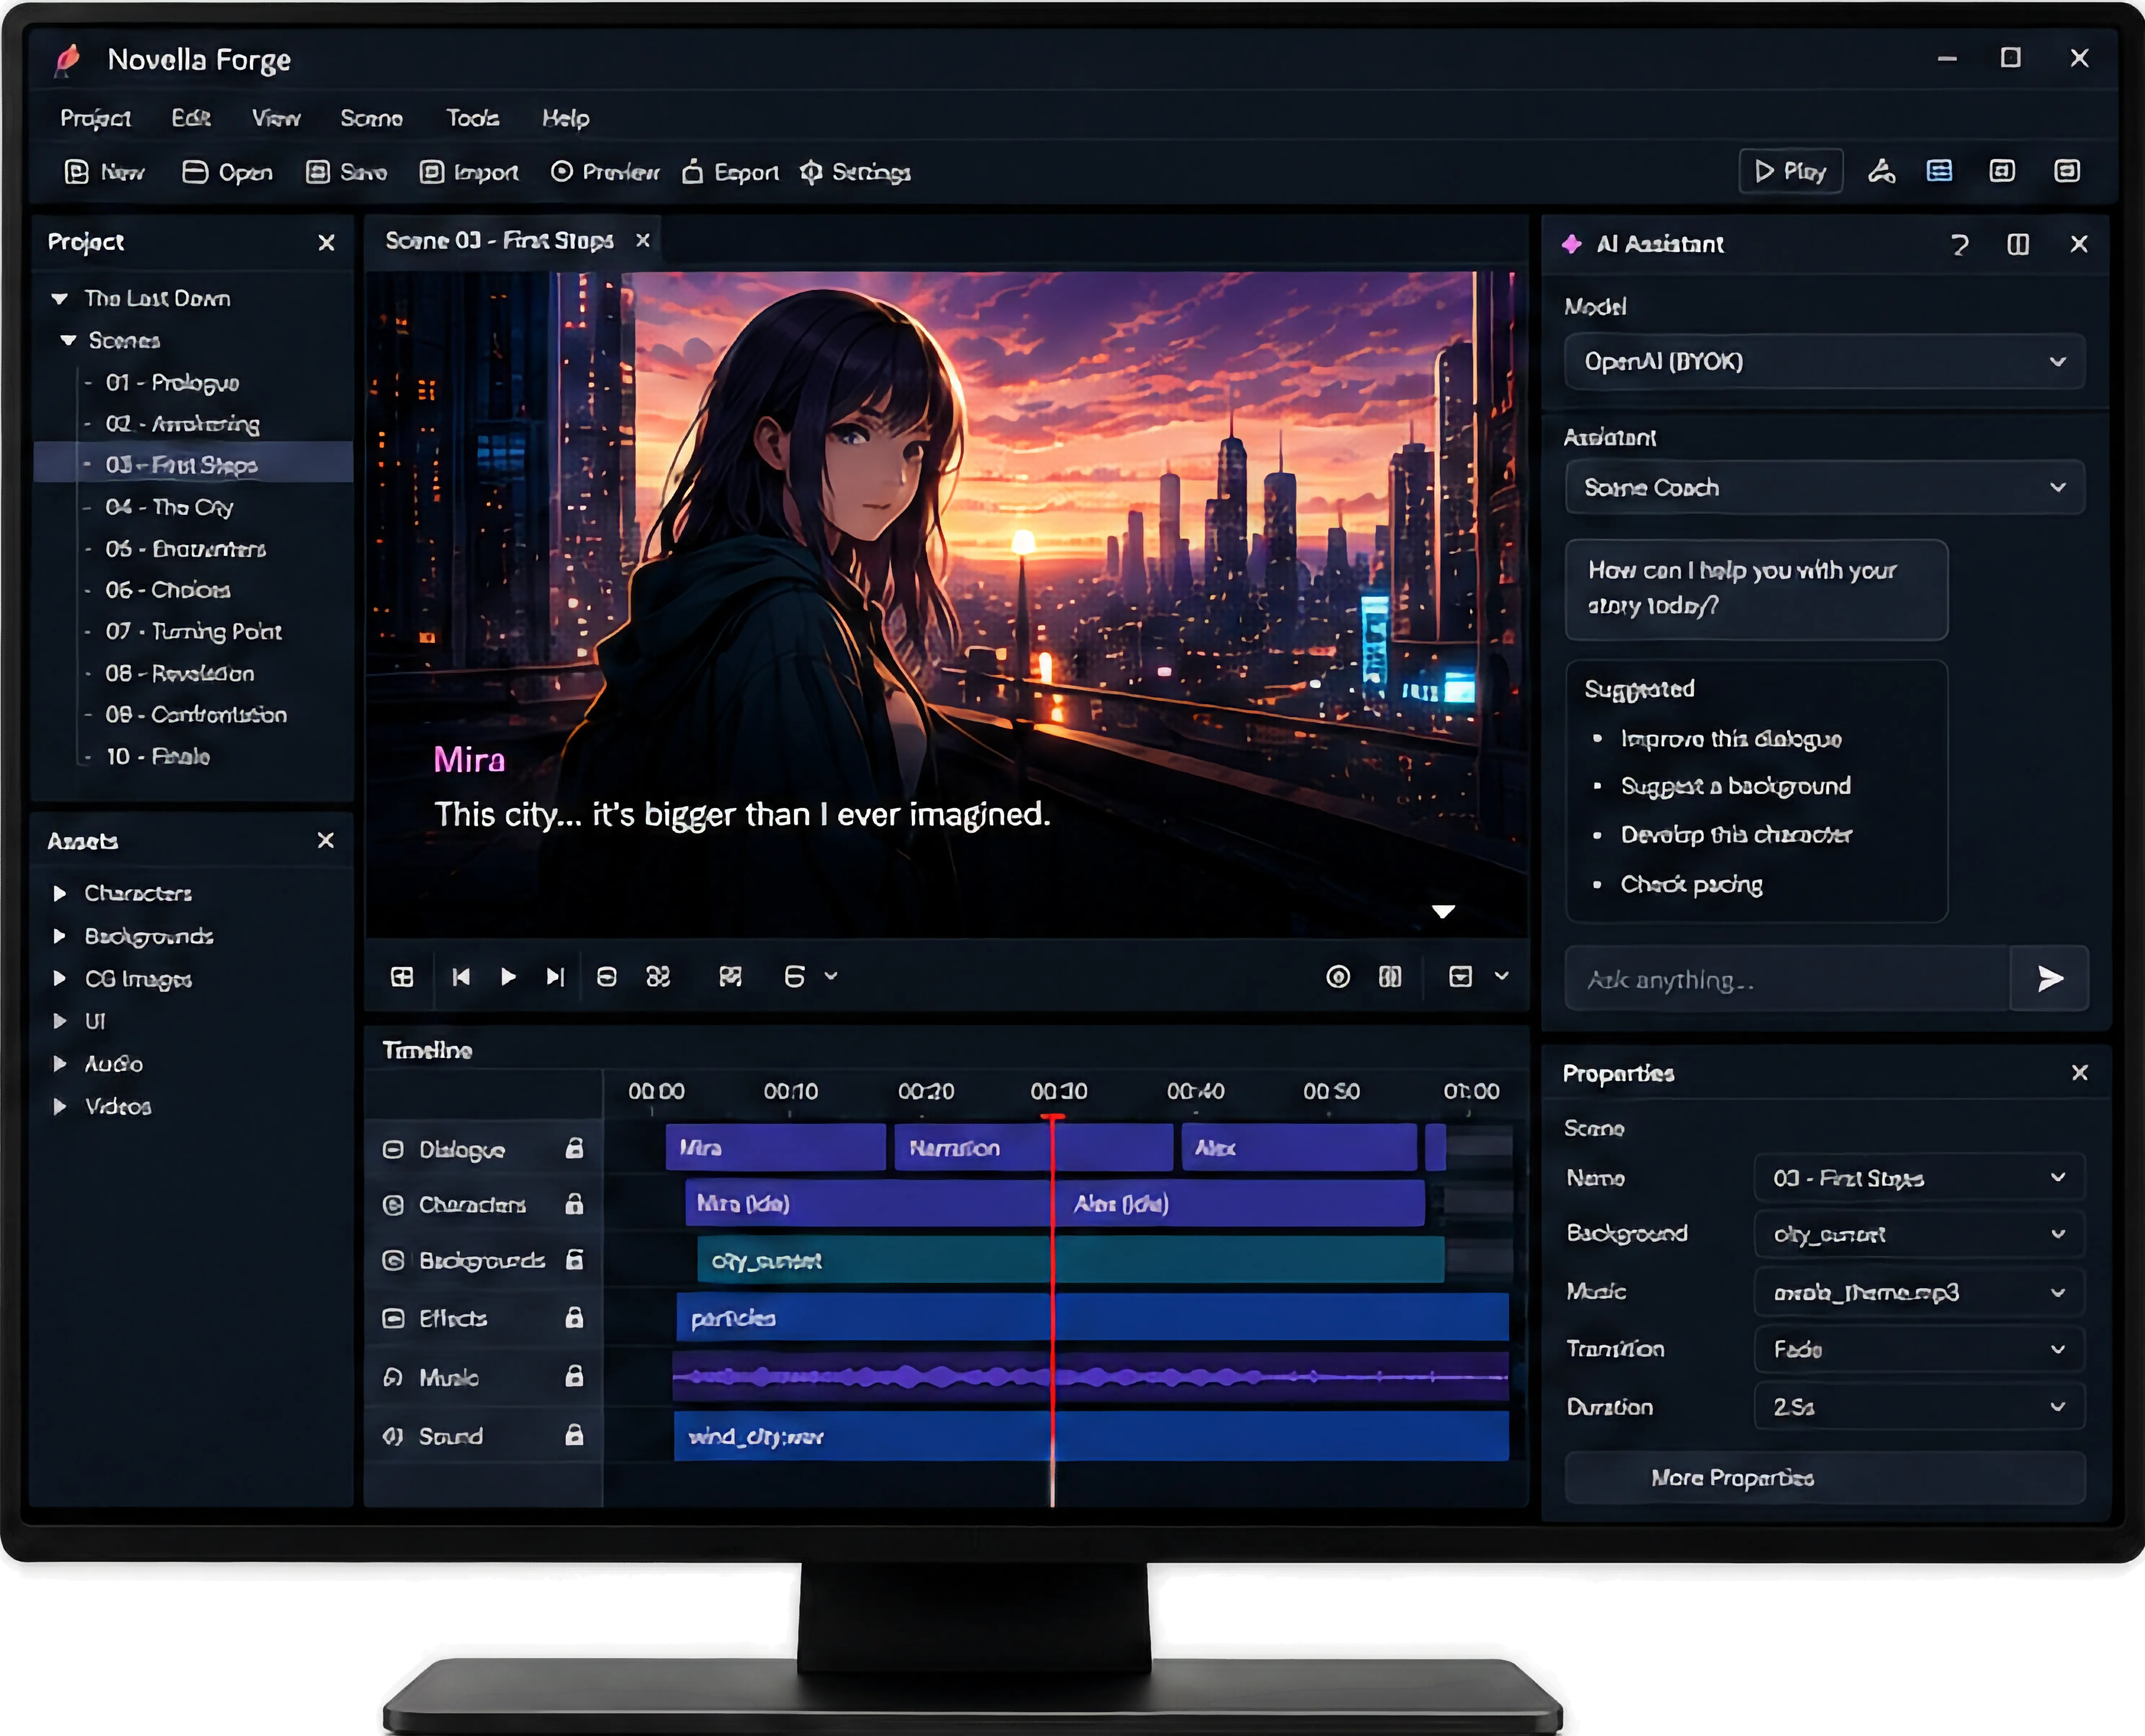Image resolution: width=2145 pixels, height=1736 pixels.
Task: Skip to previous line in scene player
Action: (x=461, y=977)
